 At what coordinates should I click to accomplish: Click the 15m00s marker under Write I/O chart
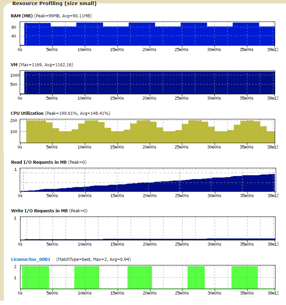pyautogui.click(x=117, y=244)
